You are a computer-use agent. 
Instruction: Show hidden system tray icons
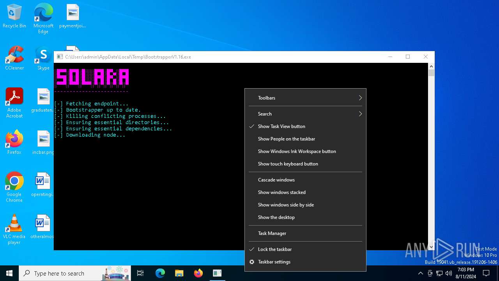(x=420, y=273)
